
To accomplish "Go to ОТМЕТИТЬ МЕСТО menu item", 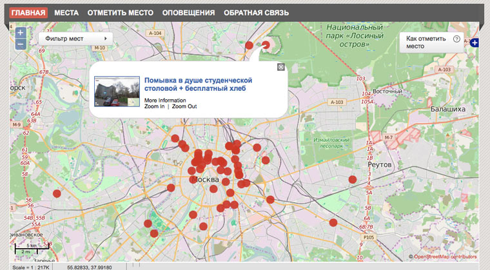I will 120,13.
